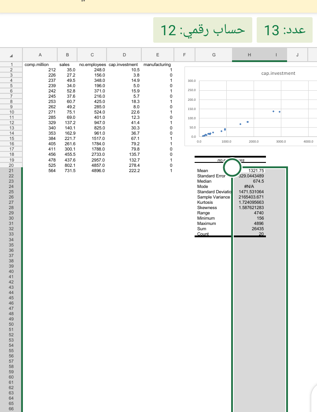Select column I header
Image resolution: width=317 pixels, height=412 pixels.
coord(276,55)
